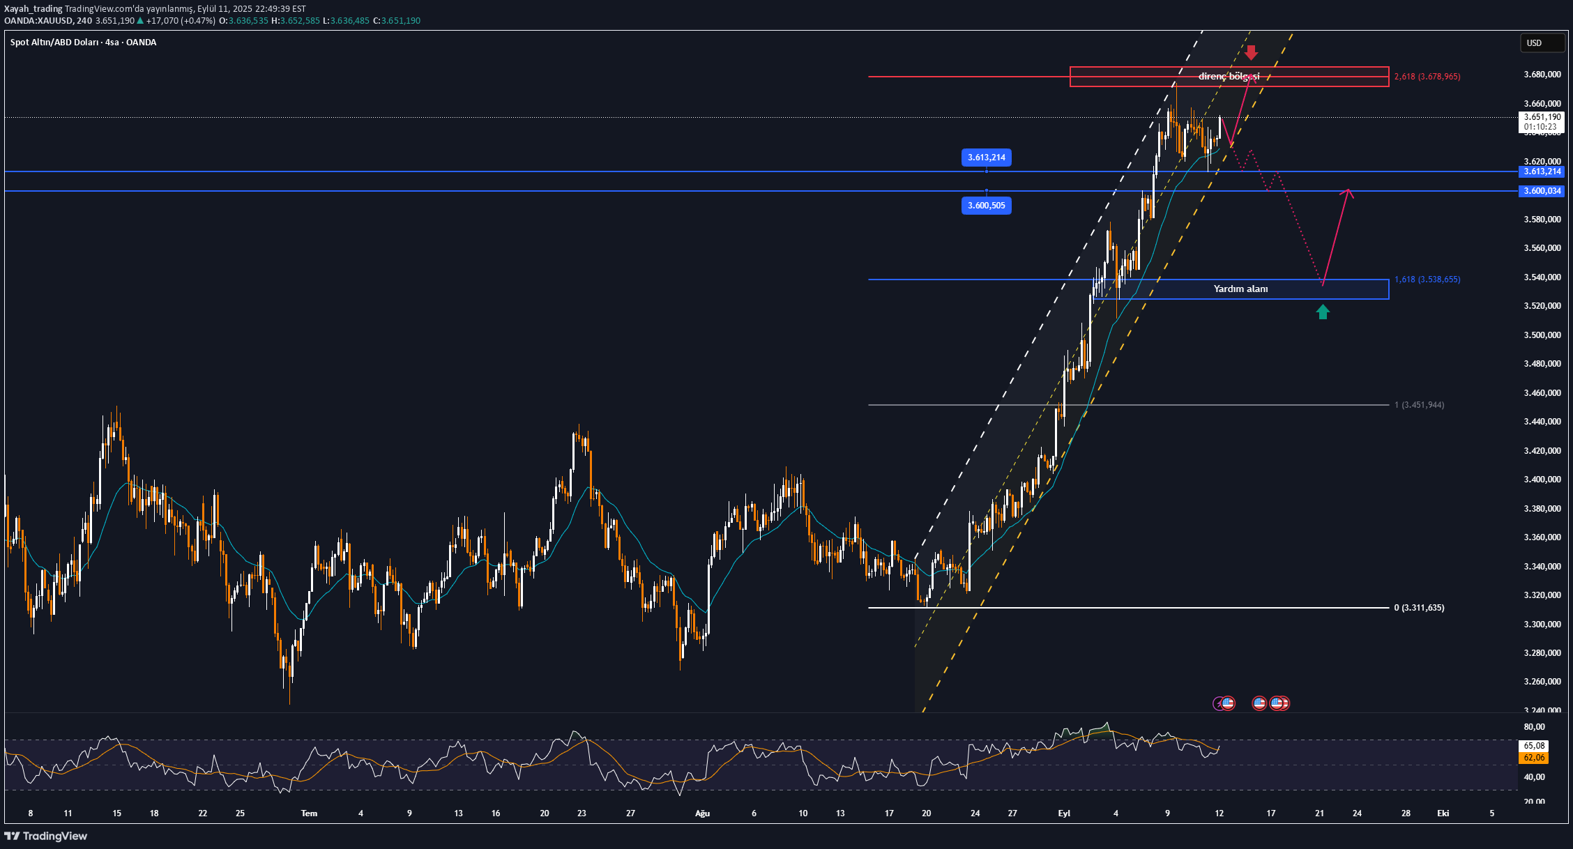Click the 12 date label on time axis
The image size is (1573, 849).
coord(1219,813)
